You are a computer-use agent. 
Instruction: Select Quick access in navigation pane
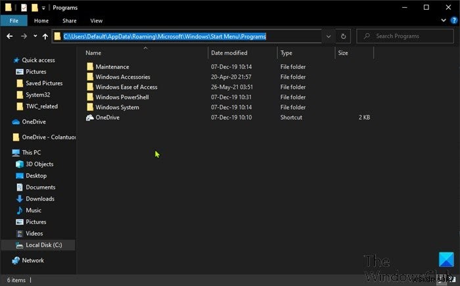38,60
